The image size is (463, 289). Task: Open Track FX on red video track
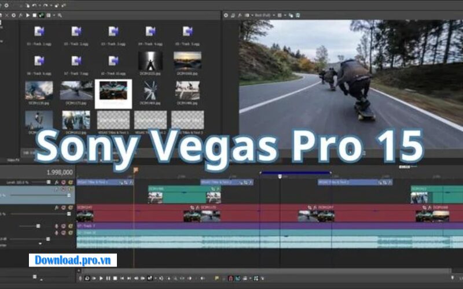[56, 208]
